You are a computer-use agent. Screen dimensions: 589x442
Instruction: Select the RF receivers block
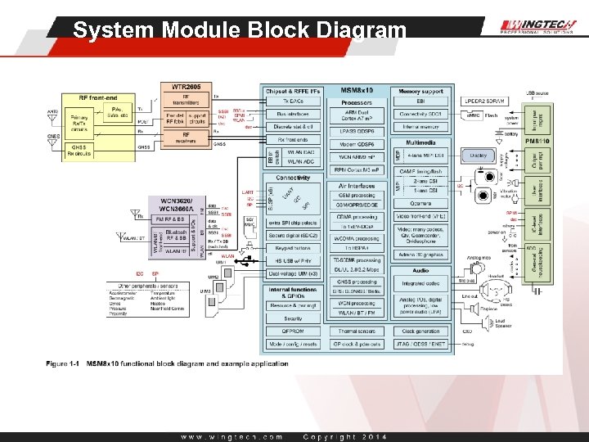coord(186,138)
